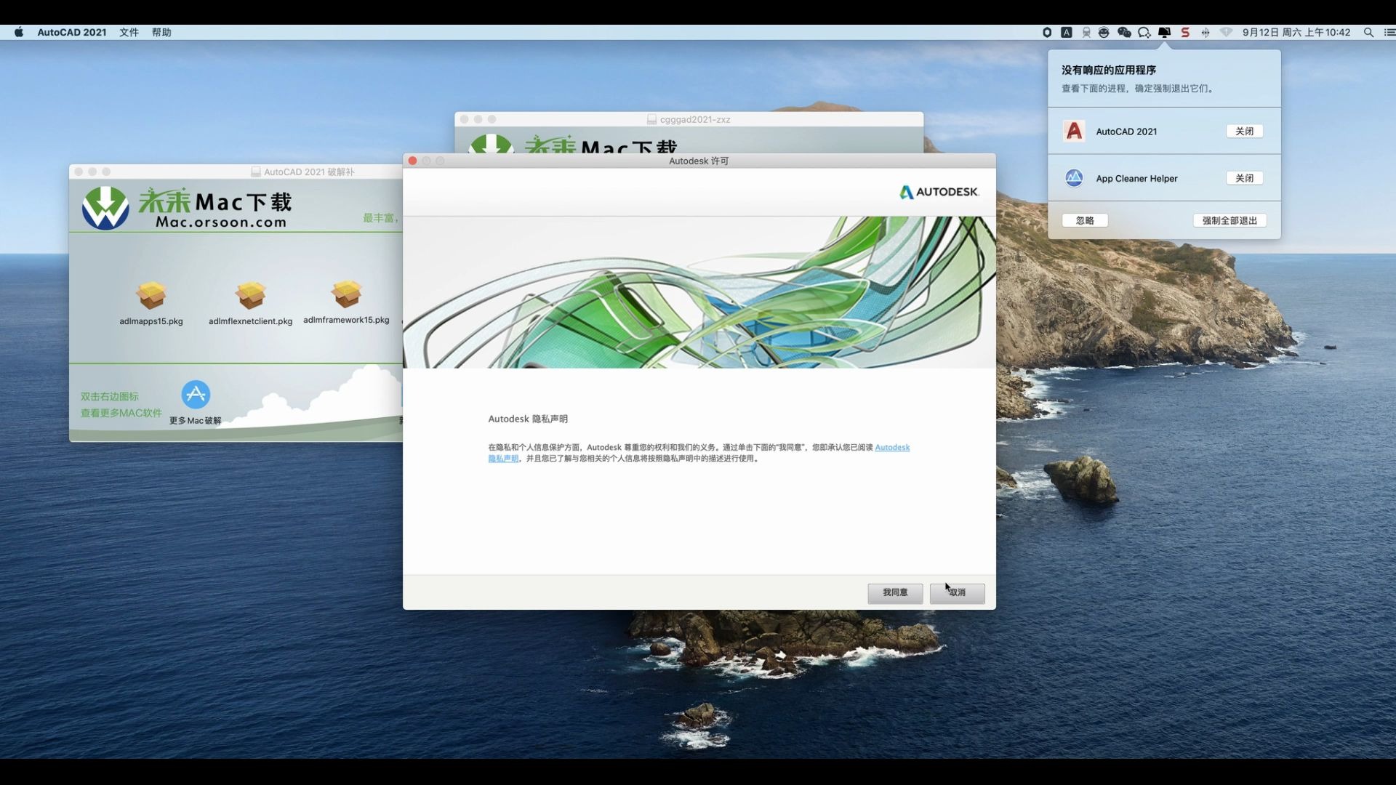Click the 忽略 button

(1085, 221)
